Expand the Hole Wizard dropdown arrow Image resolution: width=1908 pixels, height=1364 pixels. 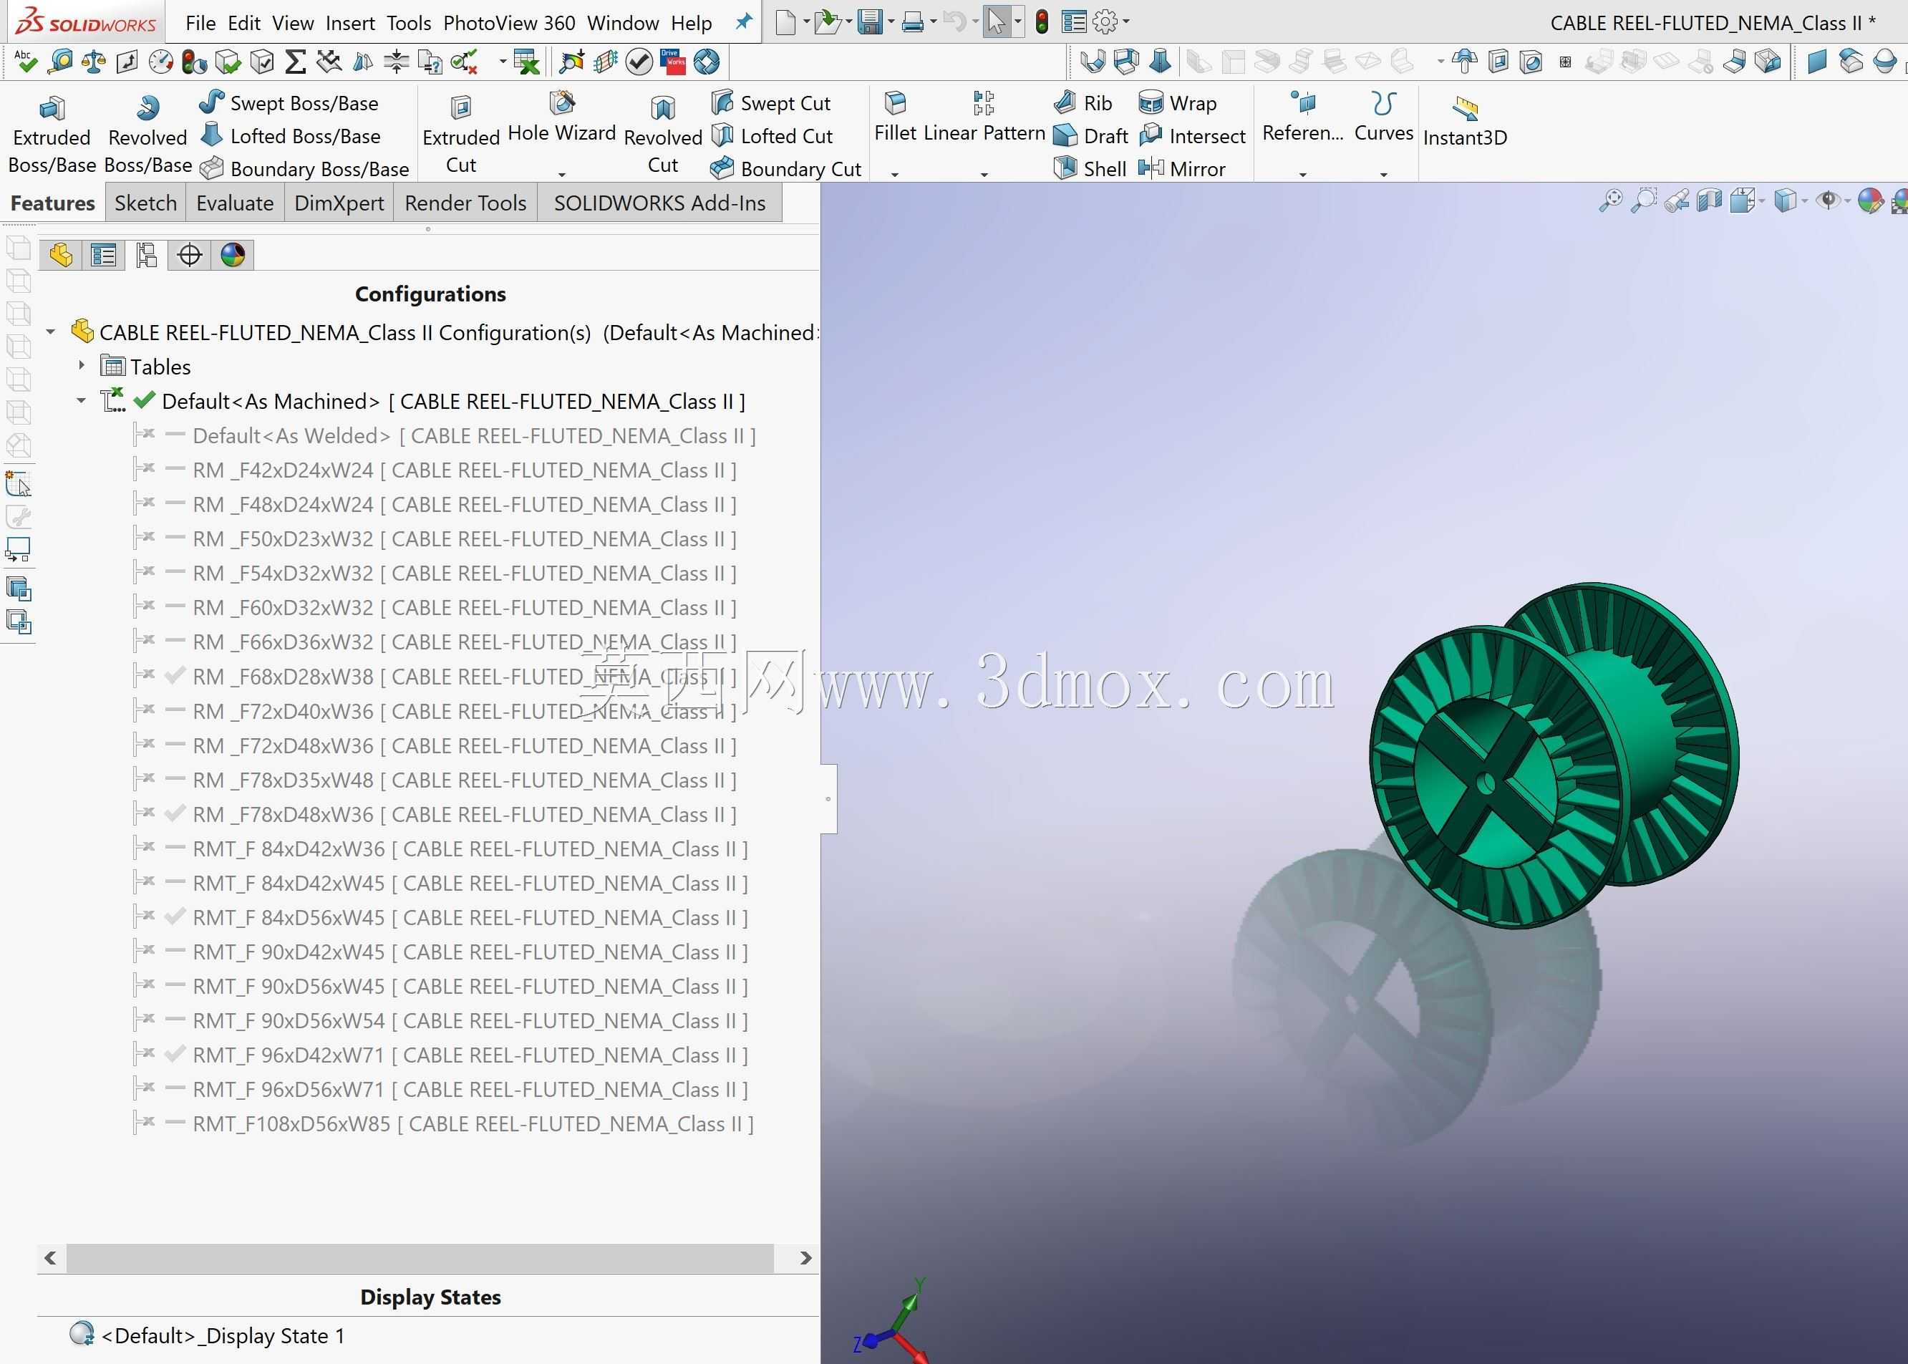pyautogui.click(x=562, y=174)
